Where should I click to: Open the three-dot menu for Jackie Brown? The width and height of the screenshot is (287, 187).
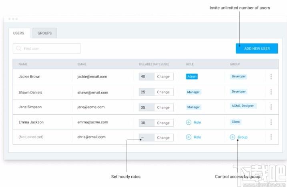pos(271,77)
